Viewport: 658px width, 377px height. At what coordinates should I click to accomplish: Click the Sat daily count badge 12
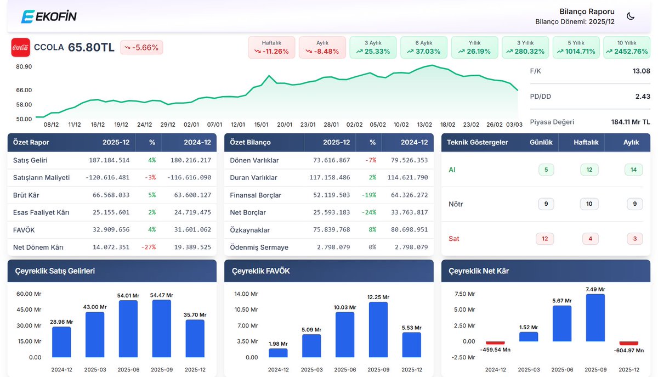(544, 239)
